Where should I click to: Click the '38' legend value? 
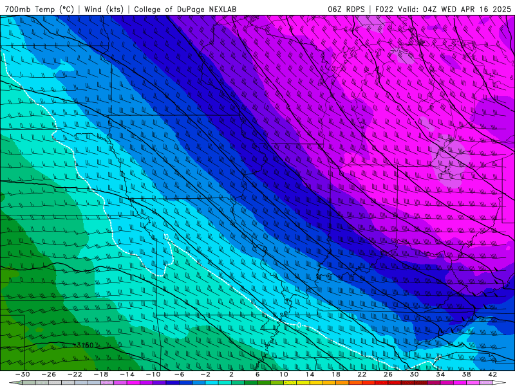pyautogui.click(x=466, y=374)
